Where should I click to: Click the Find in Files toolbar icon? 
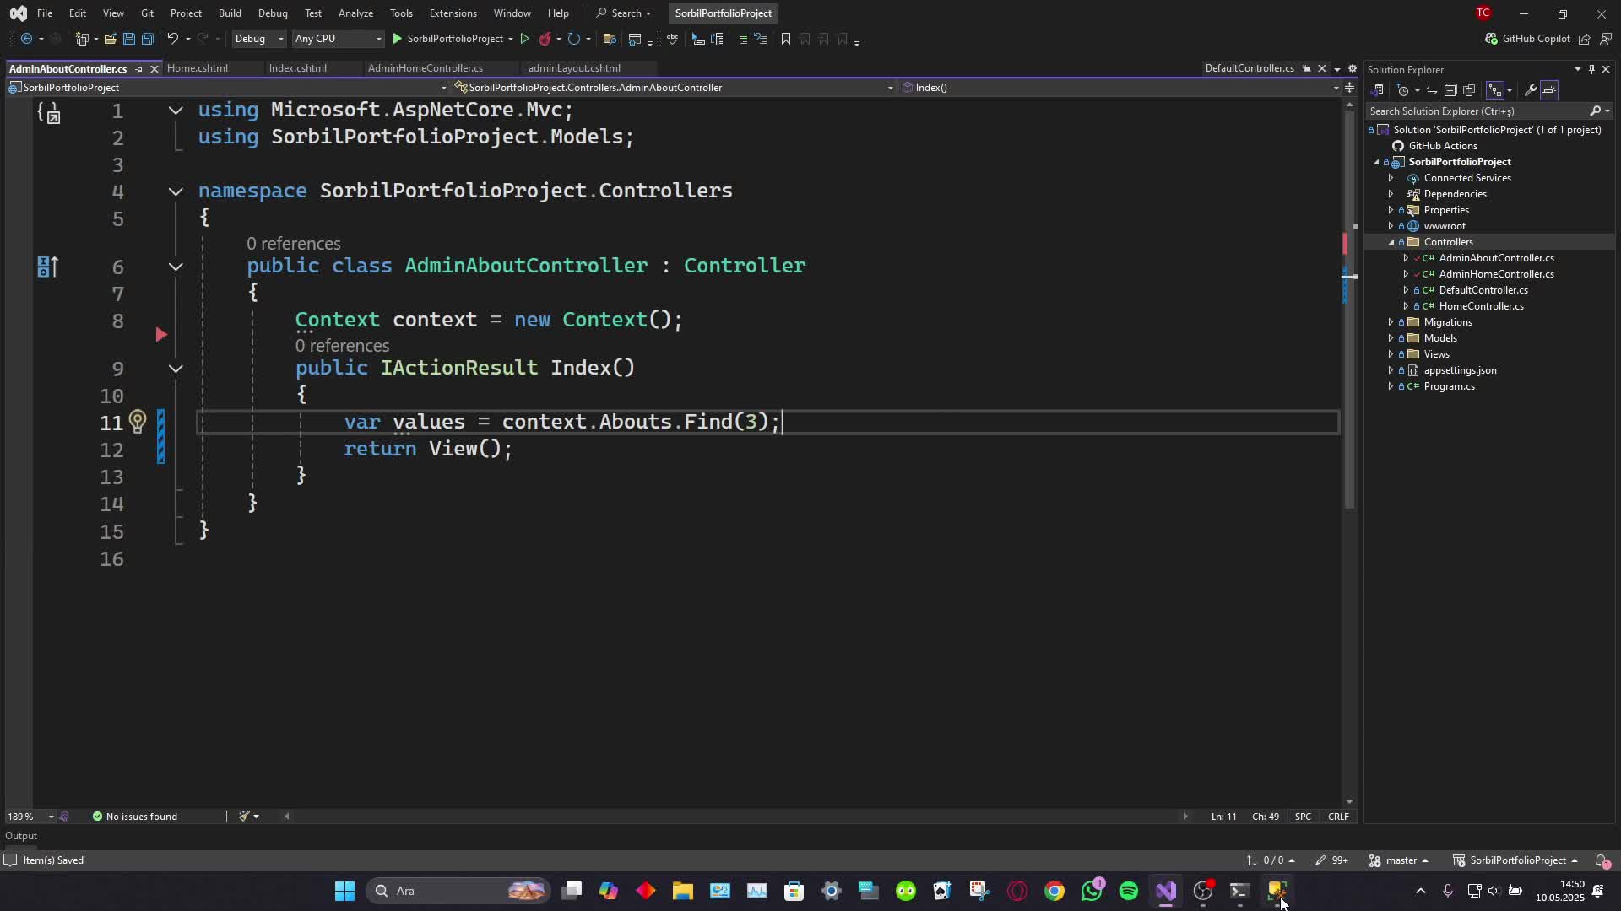point(610,39)
